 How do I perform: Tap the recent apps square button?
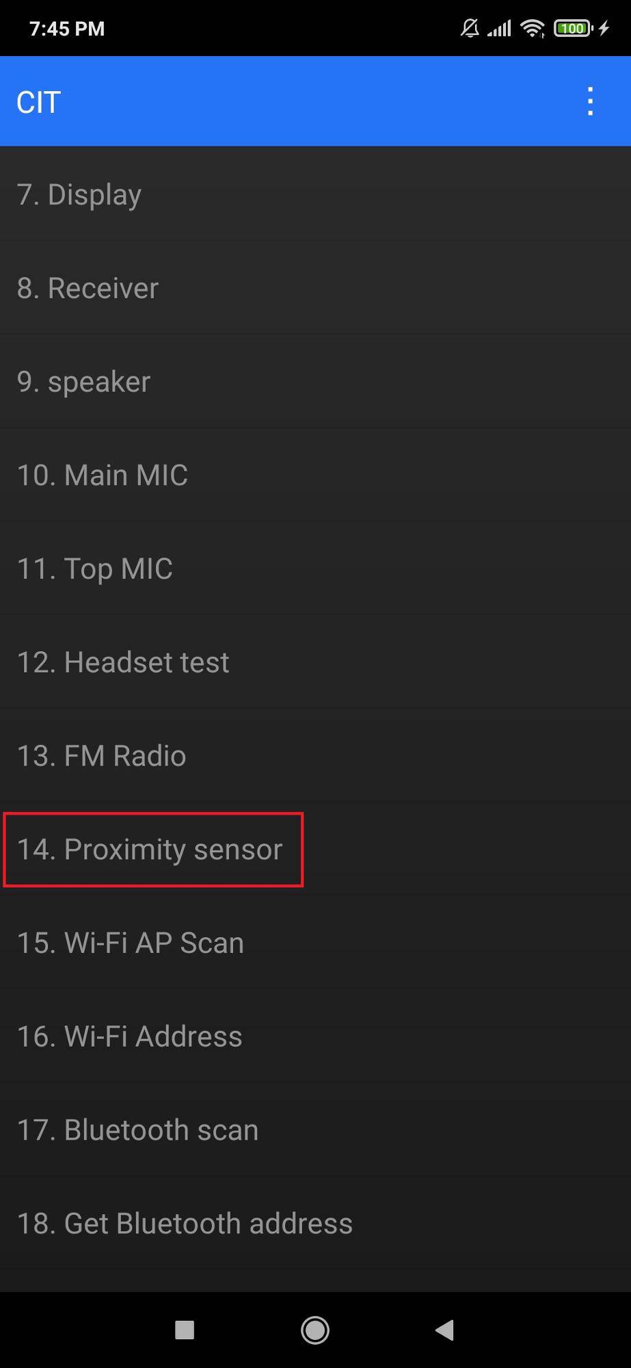pos(185,1330)
